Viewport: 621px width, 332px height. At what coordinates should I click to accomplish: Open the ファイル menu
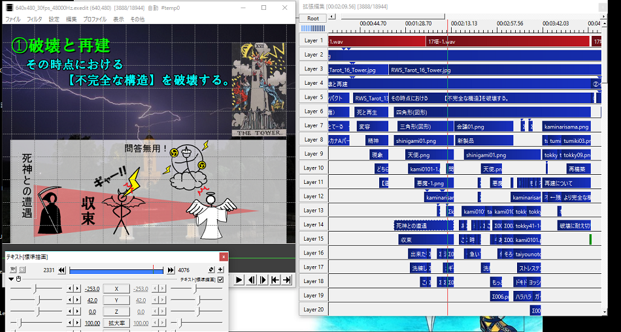click(12, 19)
